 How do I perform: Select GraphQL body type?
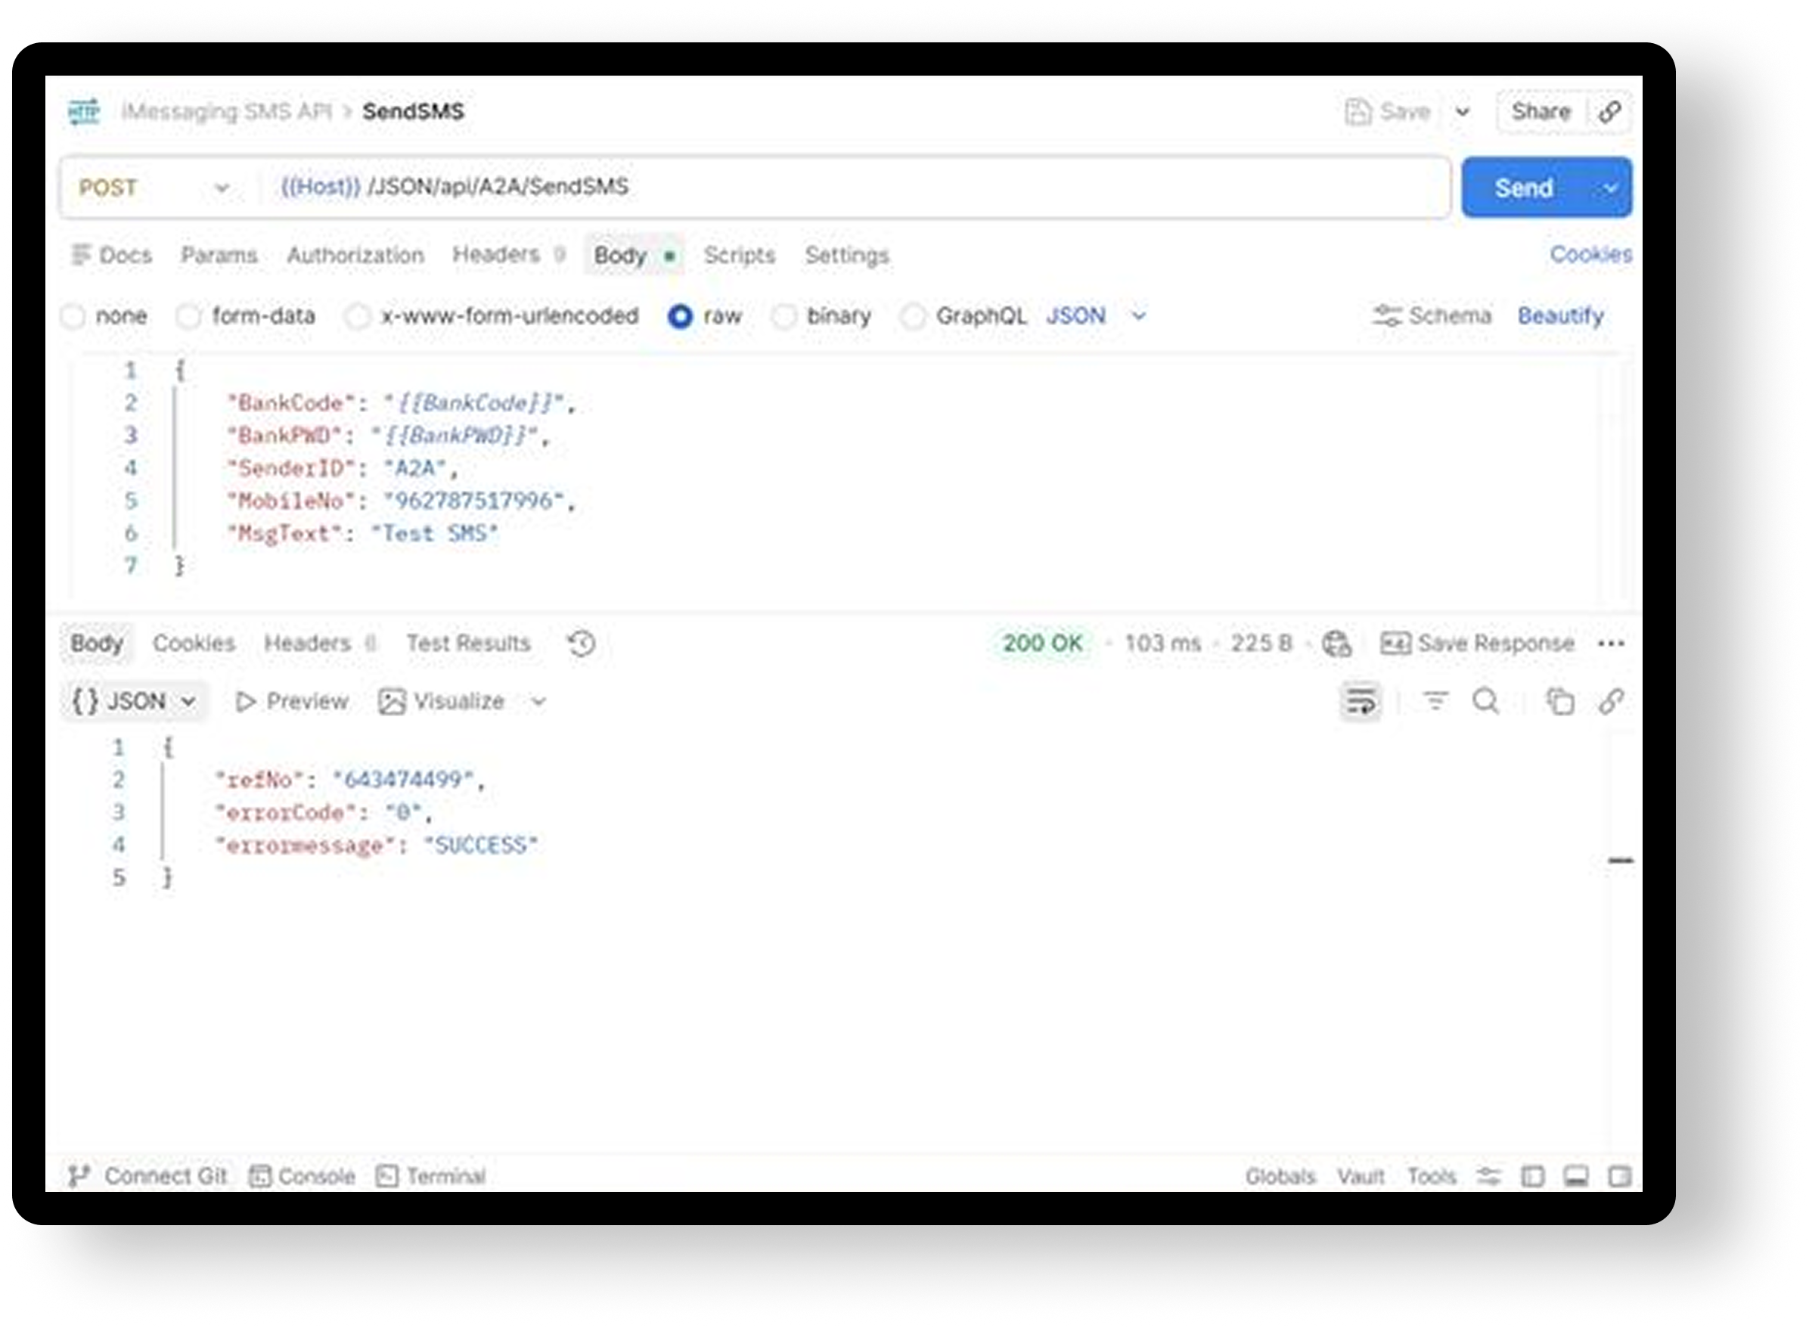coord(913,316)
